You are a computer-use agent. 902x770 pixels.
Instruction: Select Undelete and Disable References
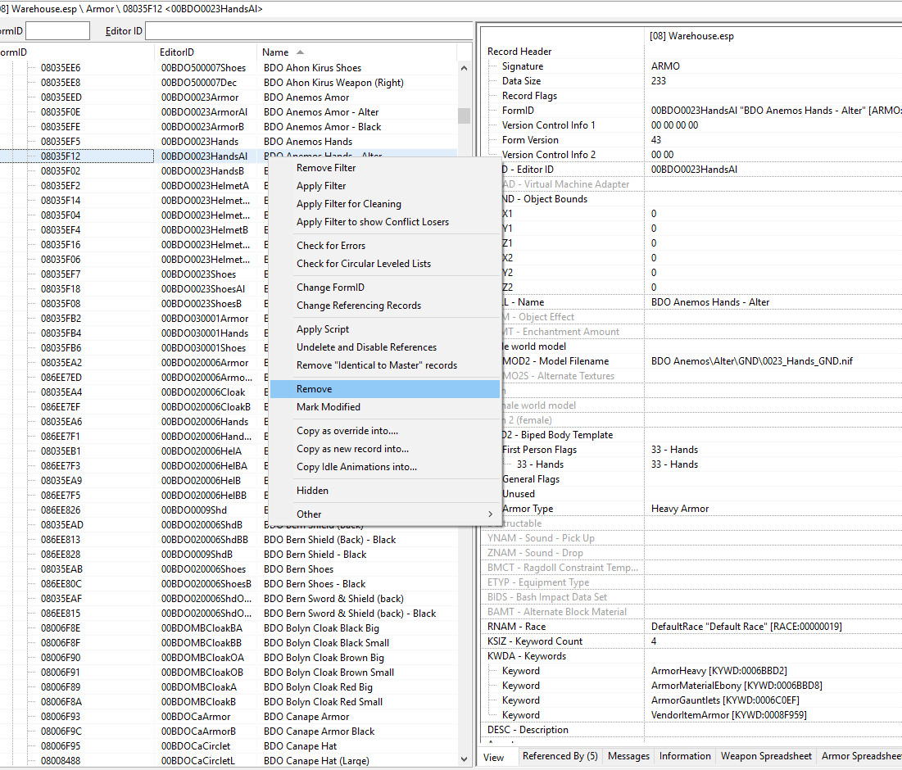click(x=366, y=347)
